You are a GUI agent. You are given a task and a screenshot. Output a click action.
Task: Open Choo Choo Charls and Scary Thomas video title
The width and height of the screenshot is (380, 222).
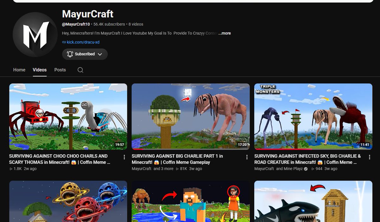(x=60, y=159)
